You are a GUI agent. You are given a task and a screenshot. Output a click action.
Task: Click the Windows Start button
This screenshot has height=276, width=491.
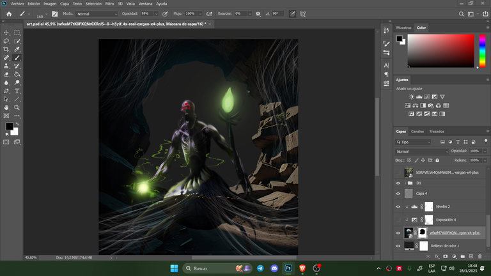click(x=174, y=268)
